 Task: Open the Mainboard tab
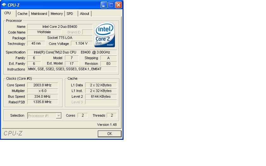pyautogui.click(x=39, y=14)
